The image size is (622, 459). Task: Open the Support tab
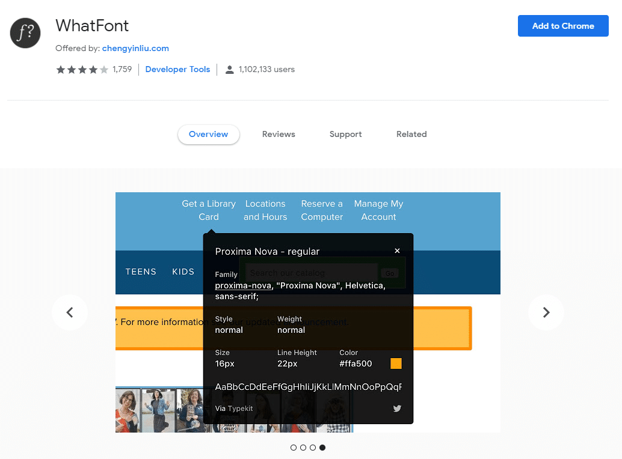coord(345,134)
